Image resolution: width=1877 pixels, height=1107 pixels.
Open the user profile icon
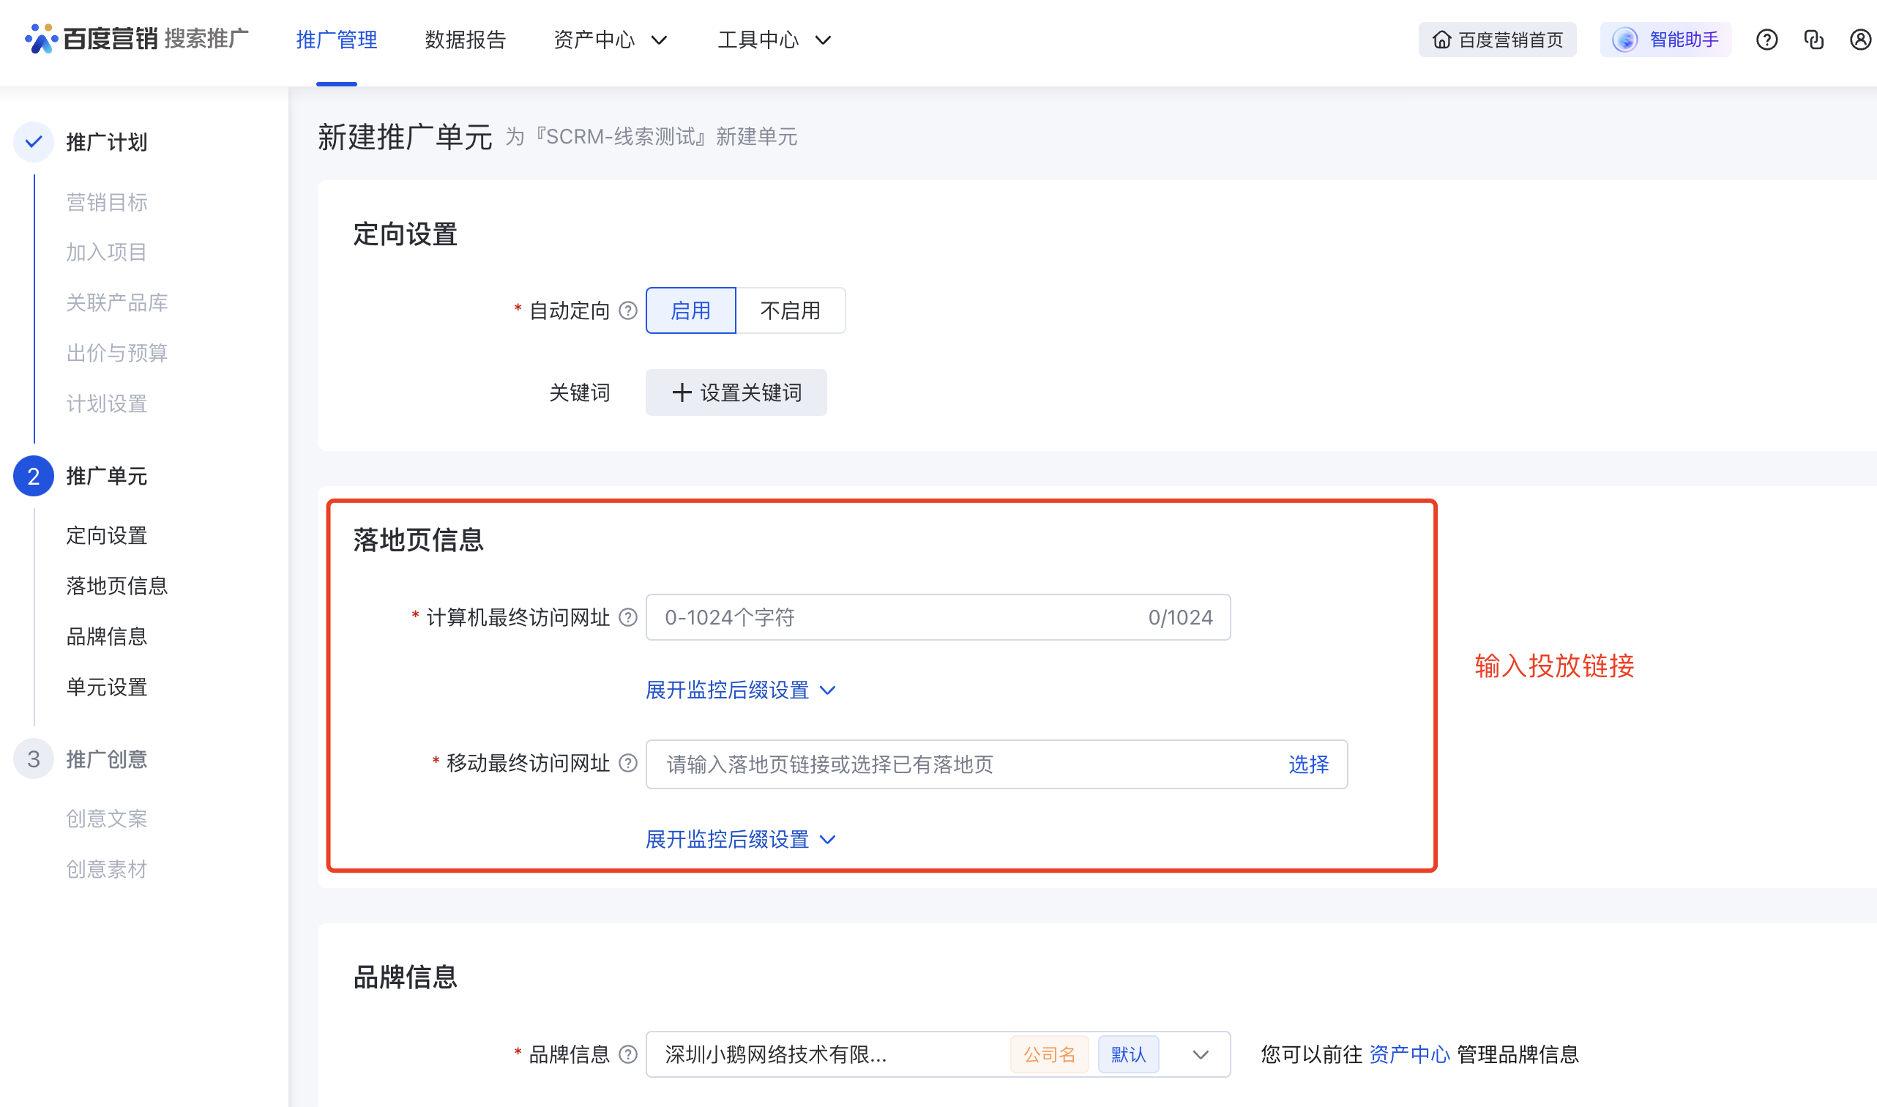1861,40
